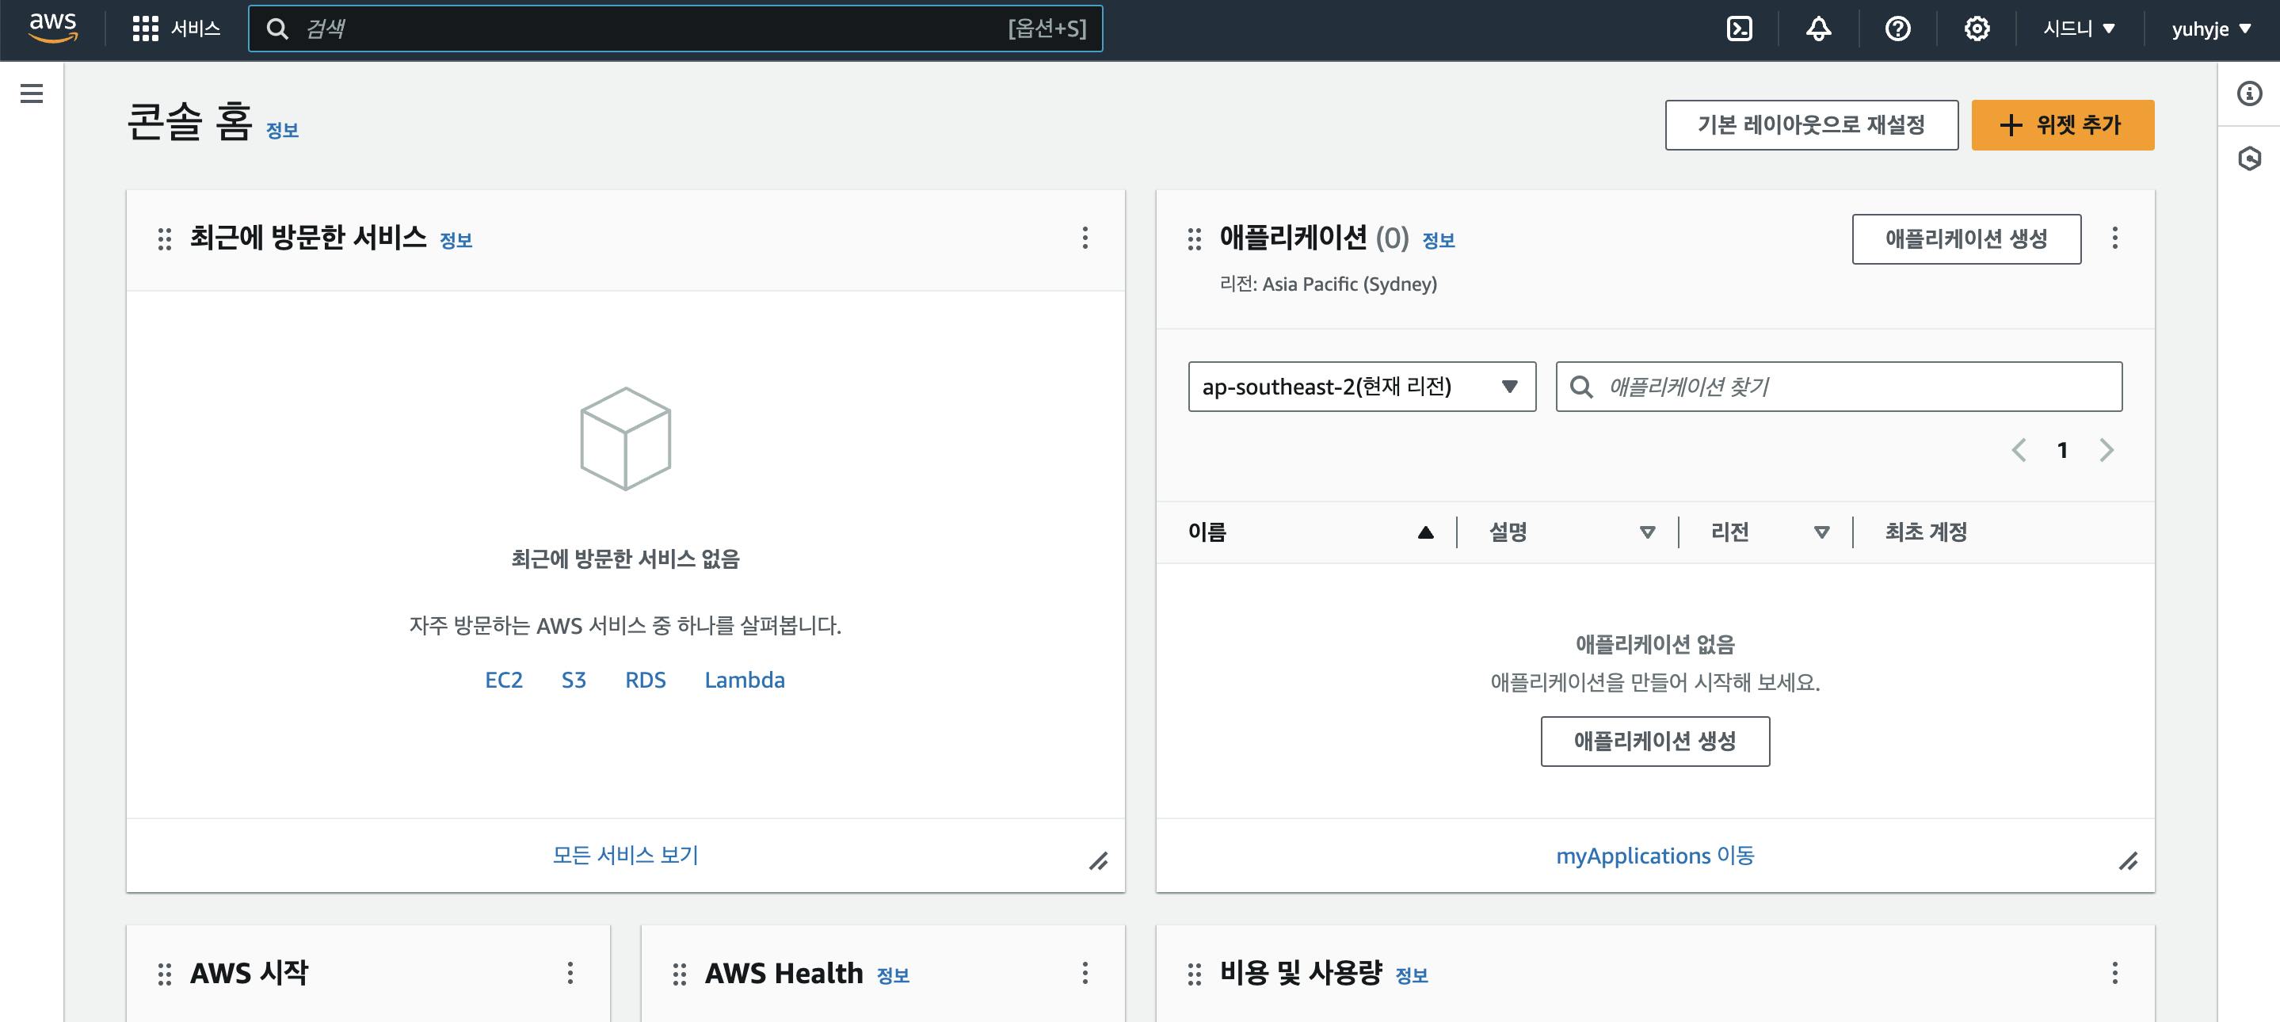
Task: Select page 1 in applications pagination
Action: click(2062, 450)
